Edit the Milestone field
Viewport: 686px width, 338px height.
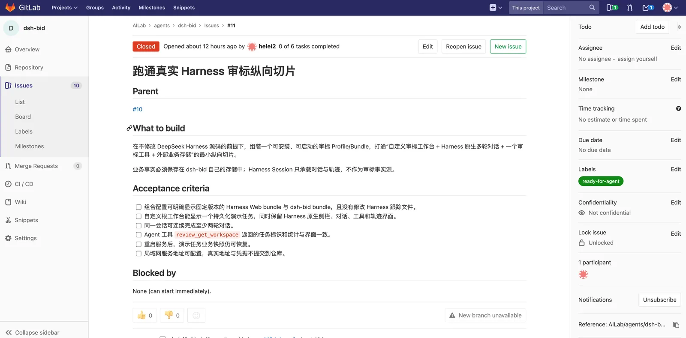pyautogui.click(x=676, y=79)
